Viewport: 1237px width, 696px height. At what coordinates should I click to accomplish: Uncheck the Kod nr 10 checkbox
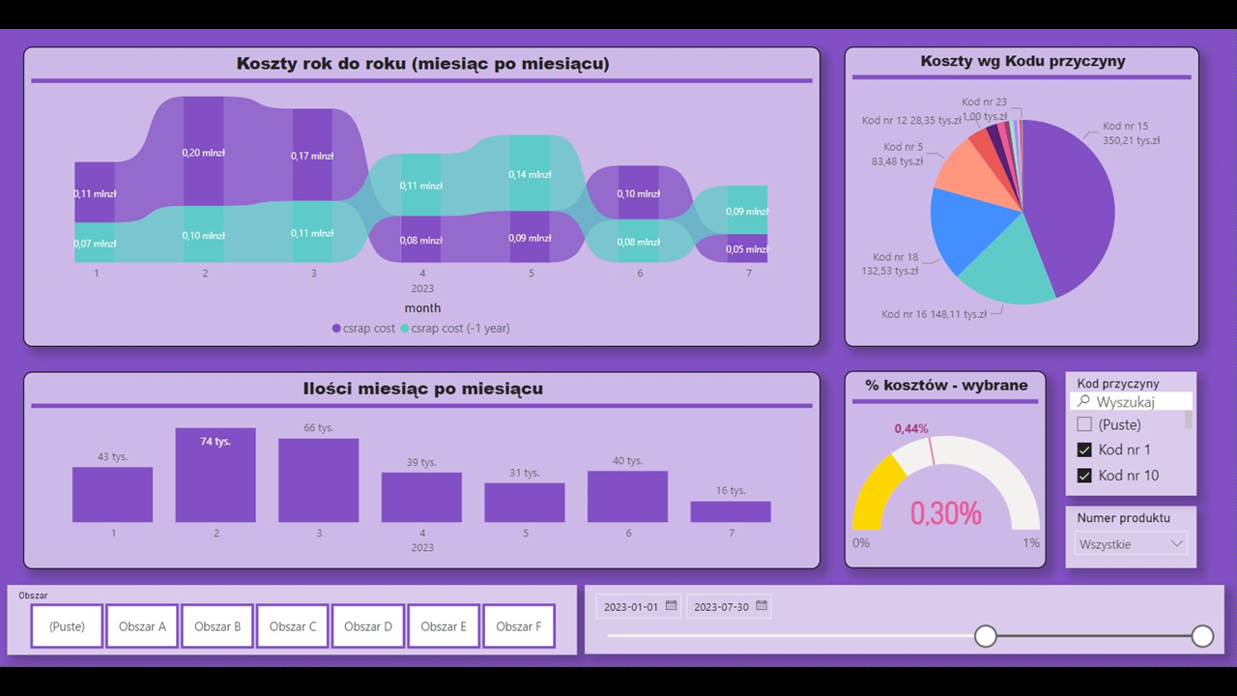1084,476
